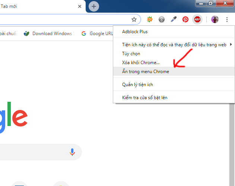Open the SEOquake extension icon
The height and width of the screenshot is (186, 235).
[x=150, y=19]
